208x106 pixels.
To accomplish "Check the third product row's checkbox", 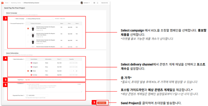I will click(x=28, y=42).
